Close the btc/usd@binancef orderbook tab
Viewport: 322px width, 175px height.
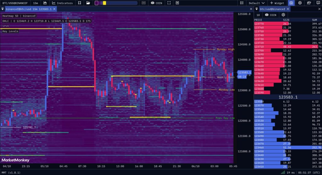click(x=288, y=9)
